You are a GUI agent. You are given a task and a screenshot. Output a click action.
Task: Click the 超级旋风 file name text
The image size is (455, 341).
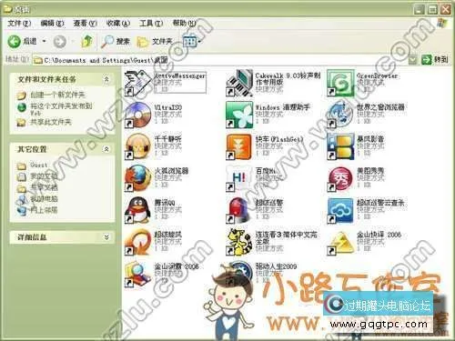(167, 235)
